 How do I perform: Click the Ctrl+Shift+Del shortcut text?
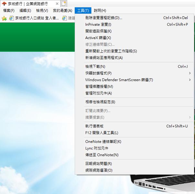(x=176, y=18)
